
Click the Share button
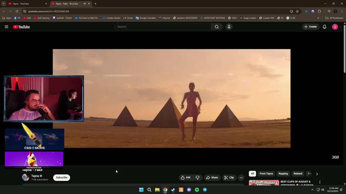coord(212,178)
